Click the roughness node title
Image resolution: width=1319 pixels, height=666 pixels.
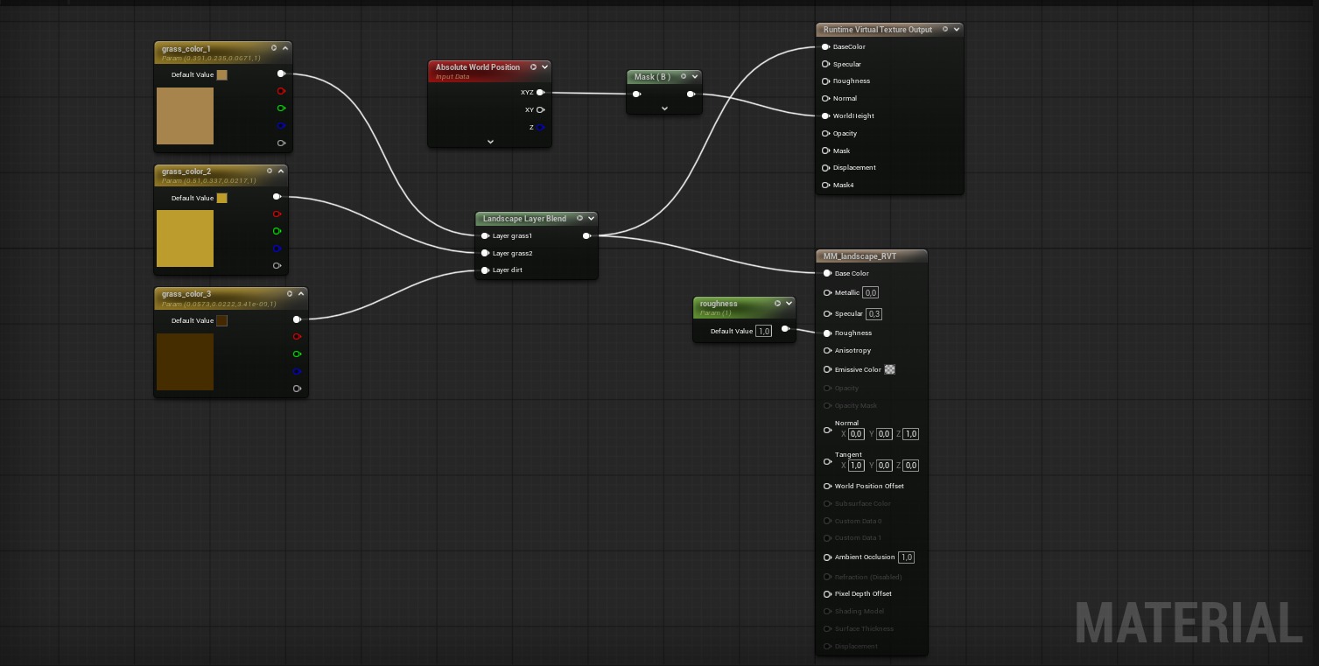[719, 304]
